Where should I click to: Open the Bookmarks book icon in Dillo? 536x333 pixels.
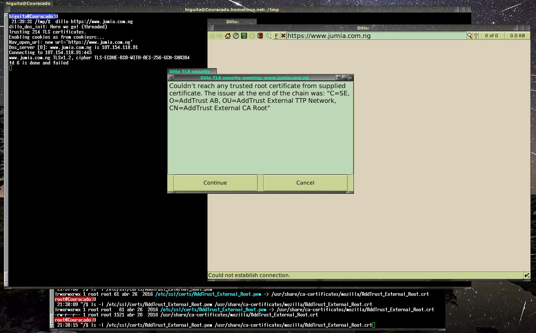[260, 36]
